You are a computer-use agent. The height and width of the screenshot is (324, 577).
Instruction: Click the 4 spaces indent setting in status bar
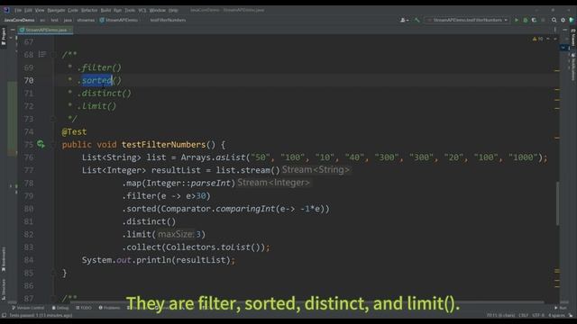[556, 315]
